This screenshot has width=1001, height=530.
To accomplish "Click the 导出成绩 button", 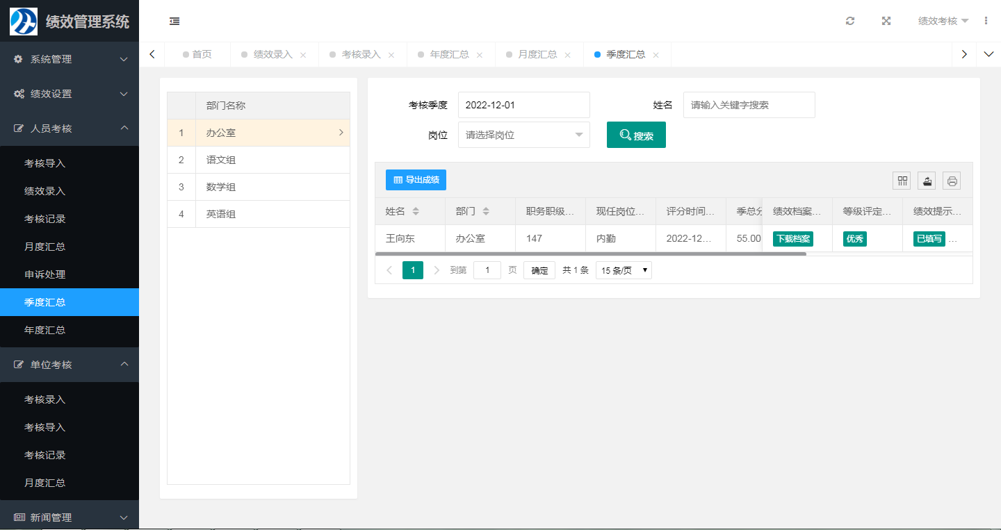I will 416,180.
